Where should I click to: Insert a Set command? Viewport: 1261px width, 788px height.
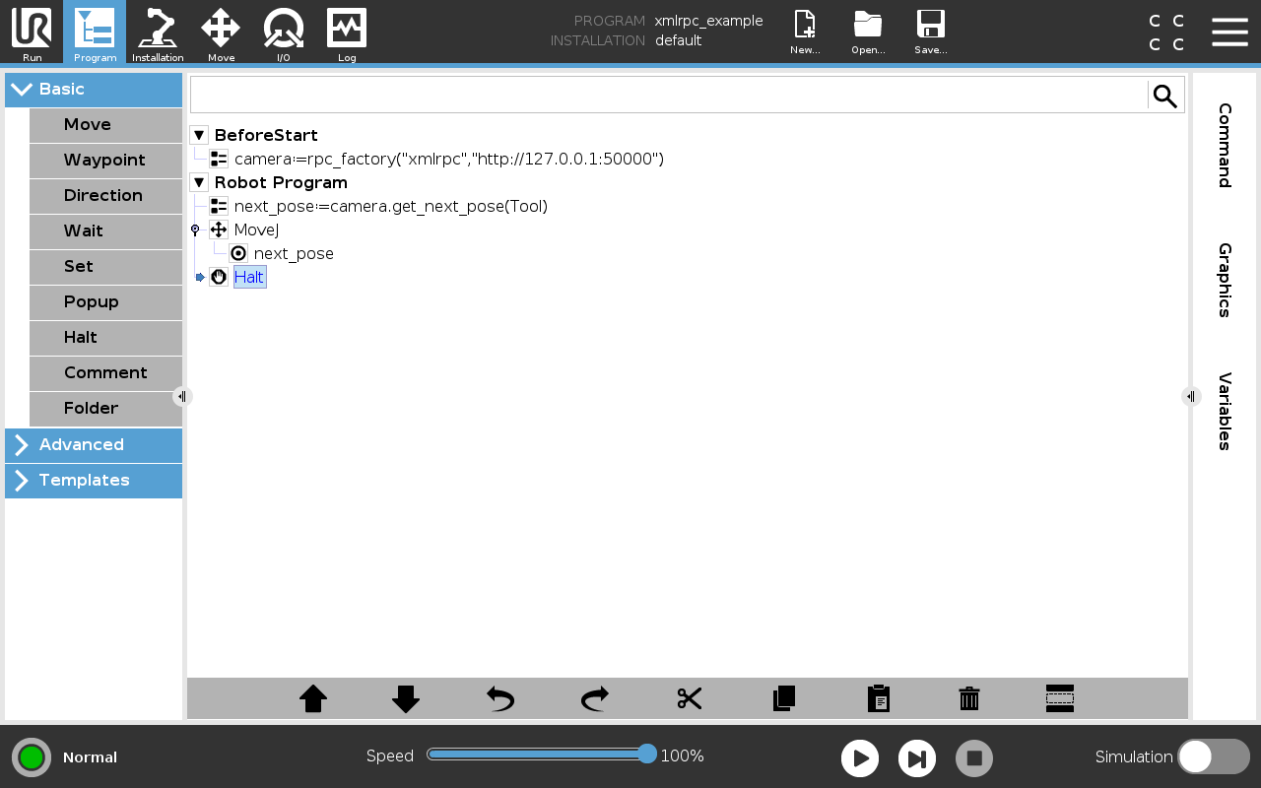[x=105, y=267]
